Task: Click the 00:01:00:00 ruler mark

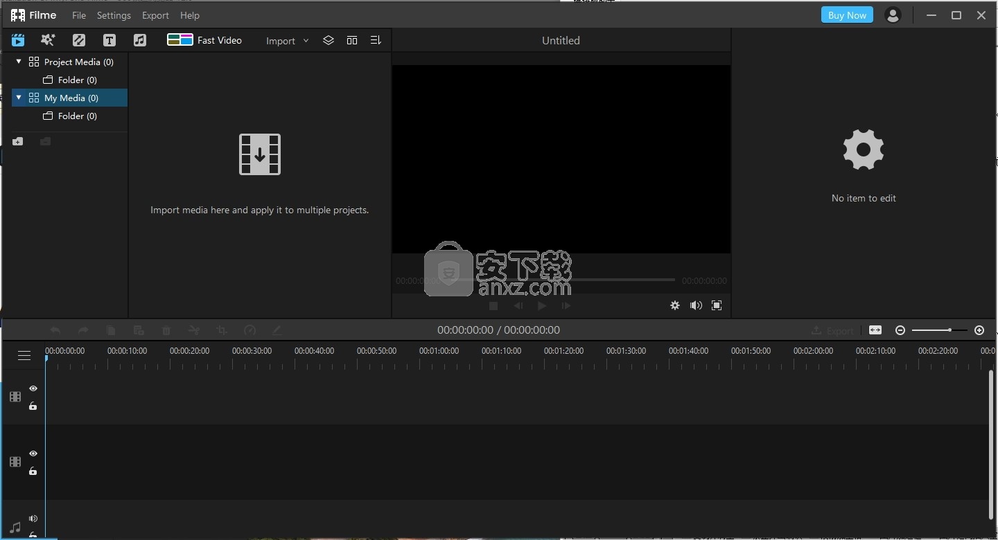Action: (439, 351)
